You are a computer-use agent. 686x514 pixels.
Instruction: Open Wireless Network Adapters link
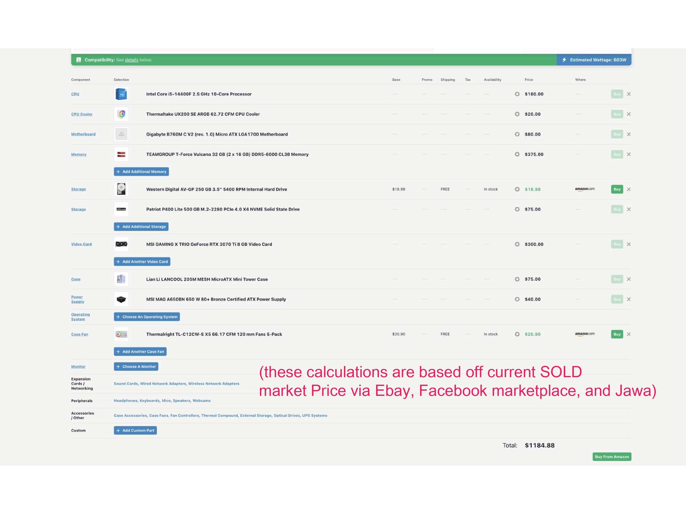[x=214, y=383]
